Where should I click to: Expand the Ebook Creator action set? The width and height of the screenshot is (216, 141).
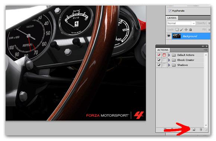click(169, 60)
